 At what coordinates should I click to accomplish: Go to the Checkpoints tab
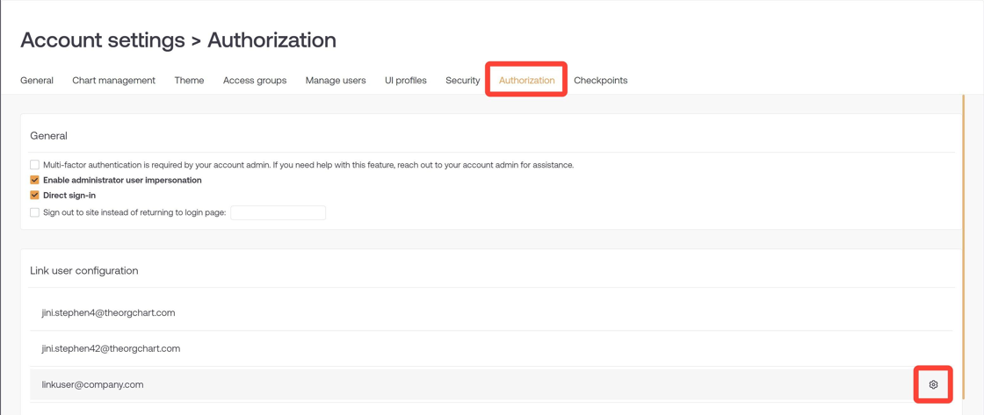tap(601, 80)
